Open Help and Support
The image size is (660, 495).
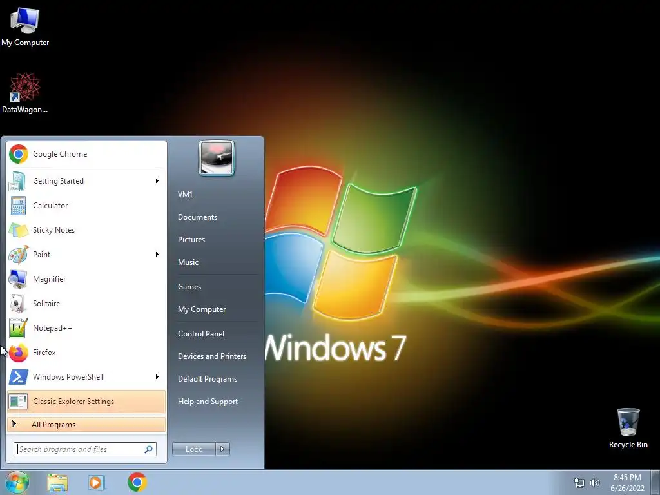208,402
